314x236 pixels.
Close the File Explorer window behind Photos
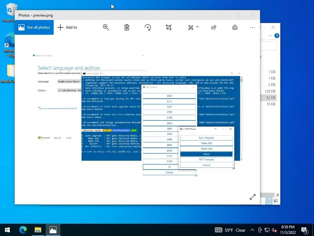273,27
